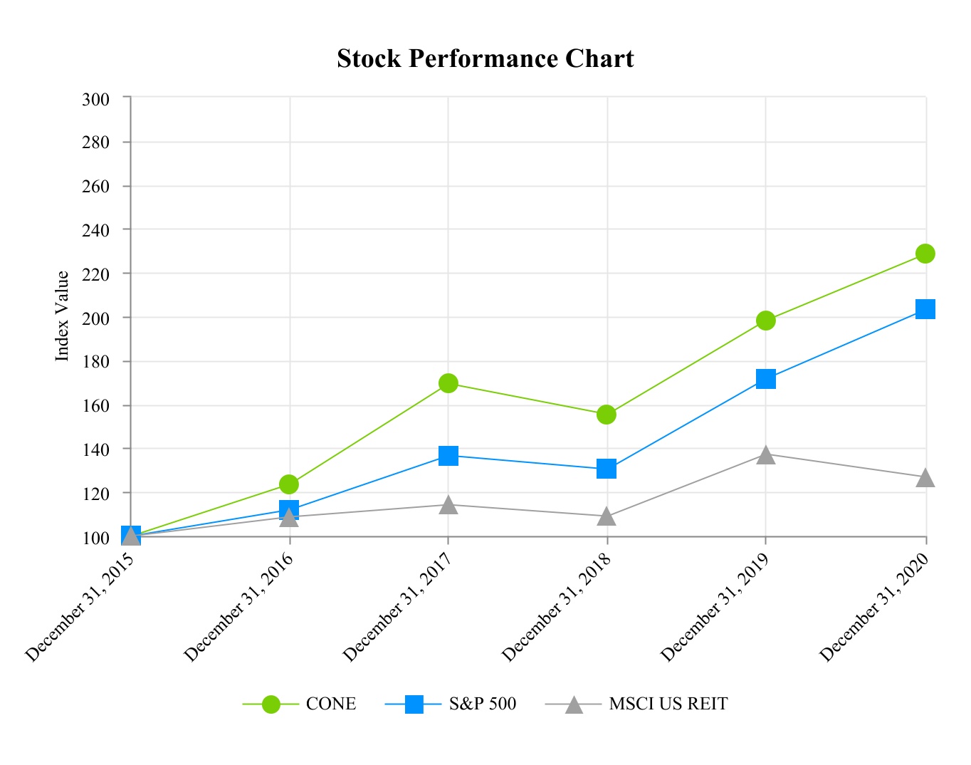Select the MSCI US REIT triangle for 2017
The image size is (971, 765).
pyautogui.click(x=448, y=504)
